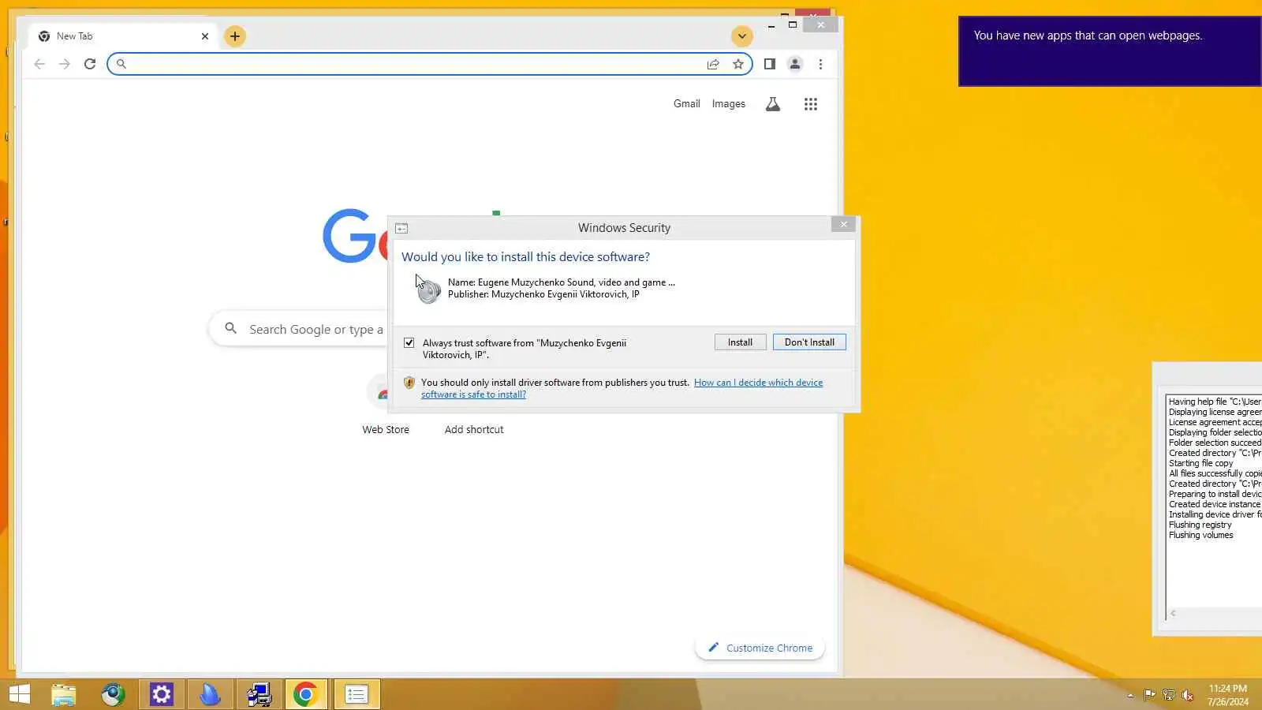Select 'Flushing volumes' log line
This screenshot has width=1262, height=710.
[1200, 535]
